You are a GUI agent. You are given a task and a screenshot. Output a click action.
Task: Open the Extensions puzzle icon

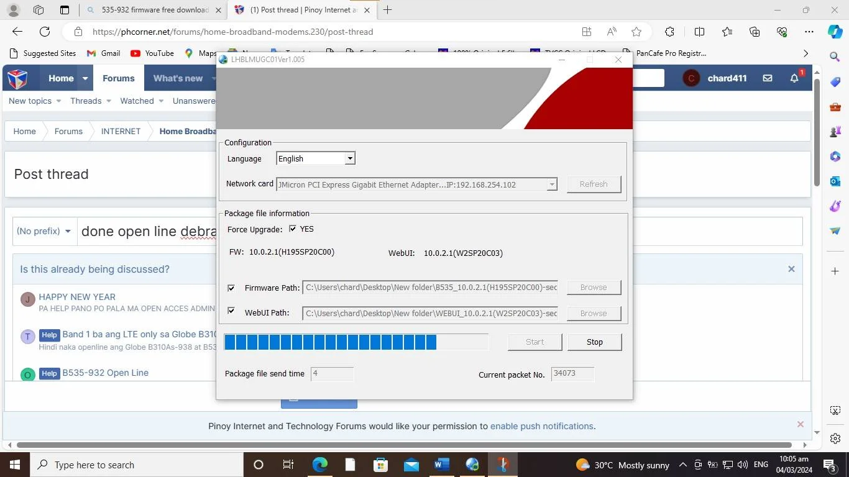pos(669,32)
